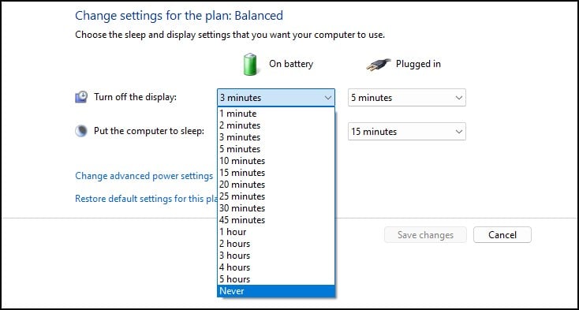Click the Save changes button
The height and width of the screenshot is (310, 579).
point(425,235)
